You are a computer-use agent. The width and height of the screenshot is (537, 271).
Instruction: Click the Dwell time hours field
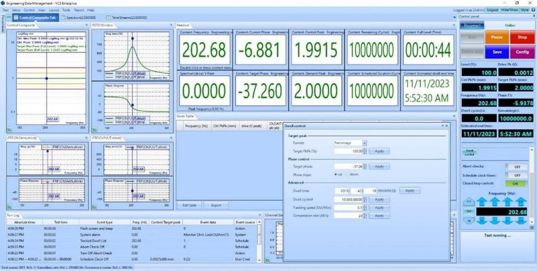pos(341,191)
